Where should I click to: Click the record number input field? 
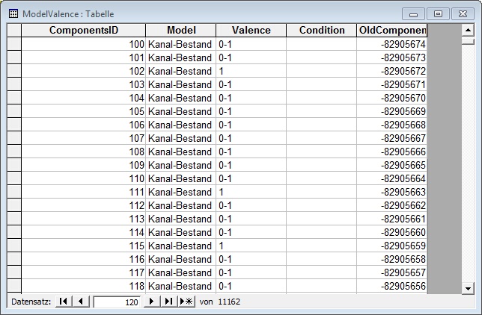coord(117,302)
